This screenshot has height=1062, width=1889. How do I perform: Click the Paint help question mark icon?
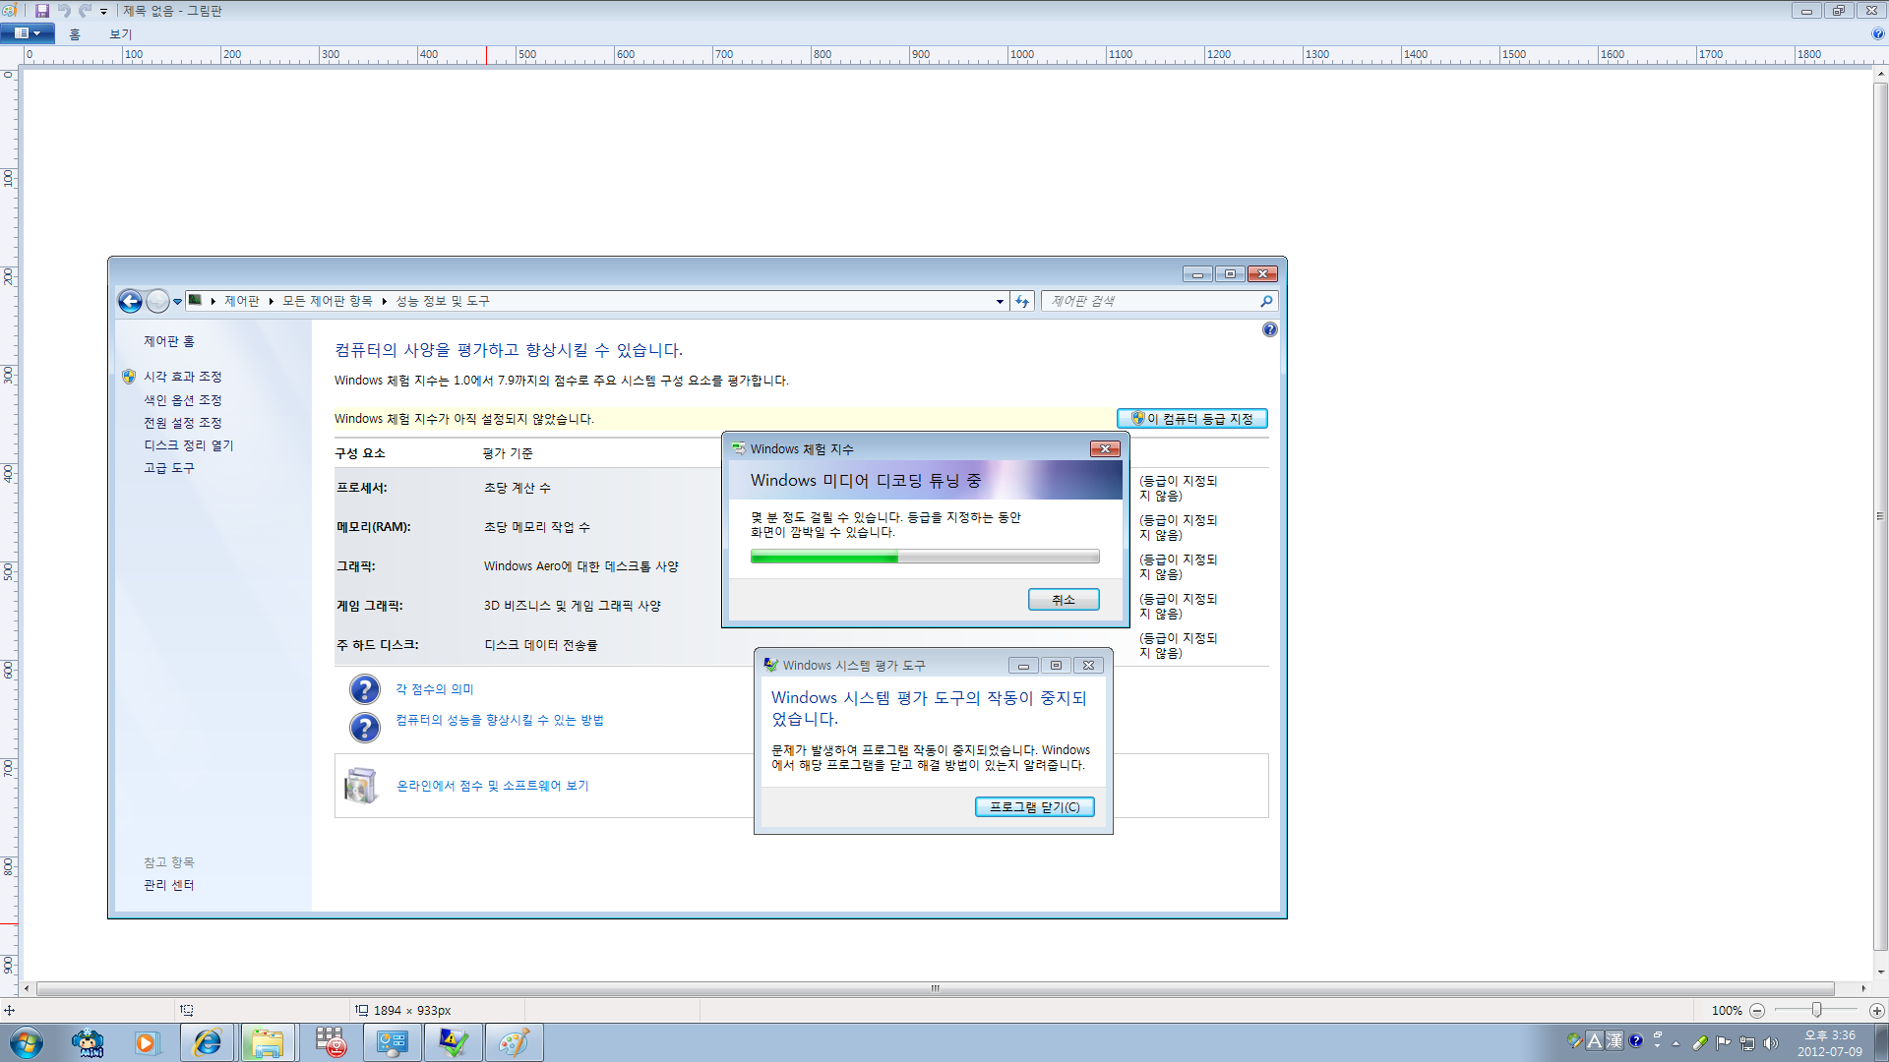pyautogui.click(x=1878, y=33)
